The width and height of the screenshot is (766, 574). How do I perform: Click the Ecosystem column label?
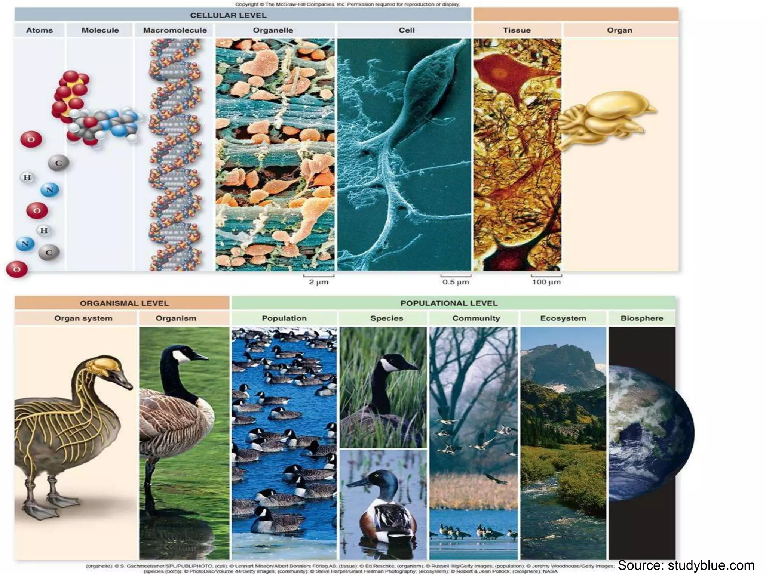pyautogui.click(x=563, y=318)
